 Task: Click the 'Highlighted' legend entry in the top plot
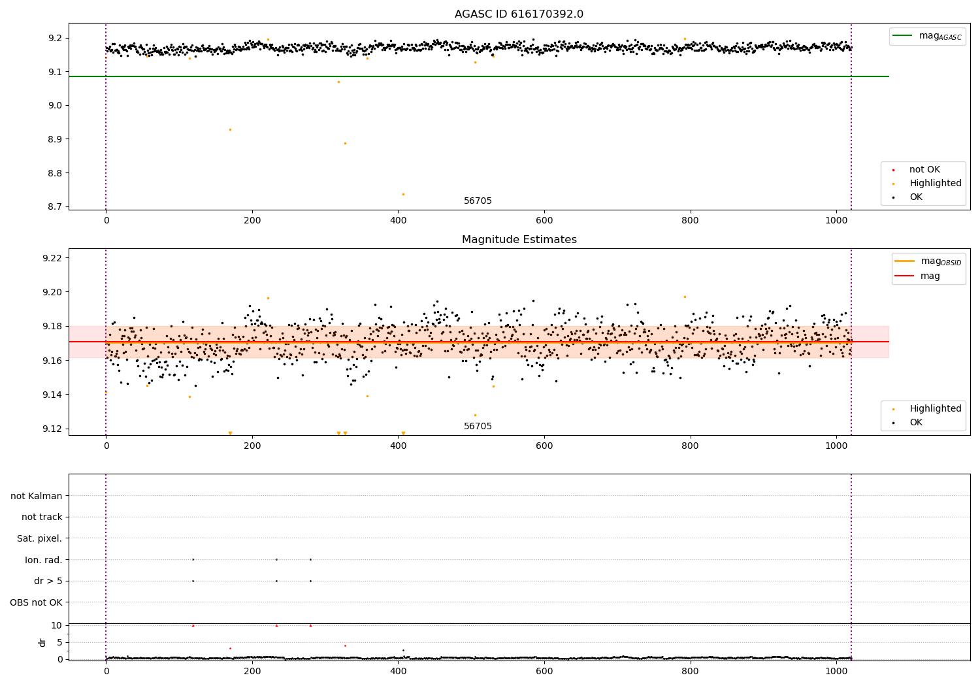[927, 184]
